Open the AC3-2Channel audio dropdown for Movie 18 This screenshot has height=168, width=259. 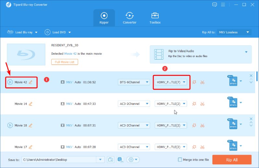134,125
